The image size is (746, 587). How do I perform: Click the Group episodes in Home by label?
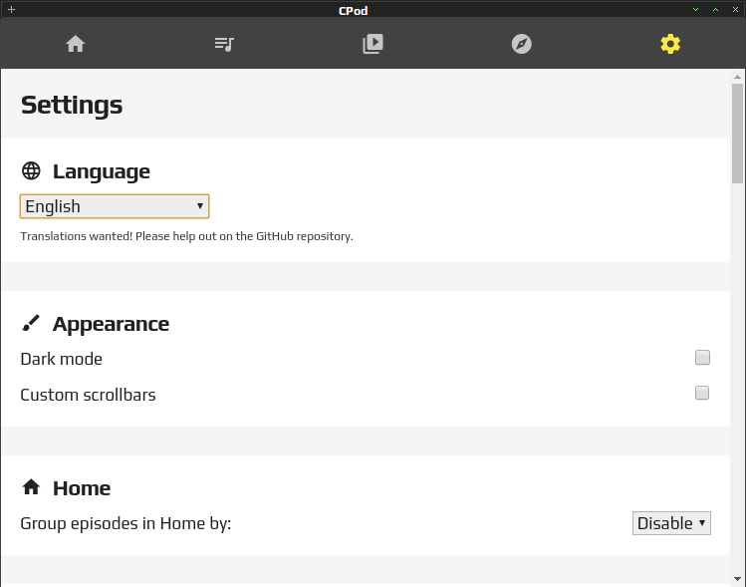125,523
